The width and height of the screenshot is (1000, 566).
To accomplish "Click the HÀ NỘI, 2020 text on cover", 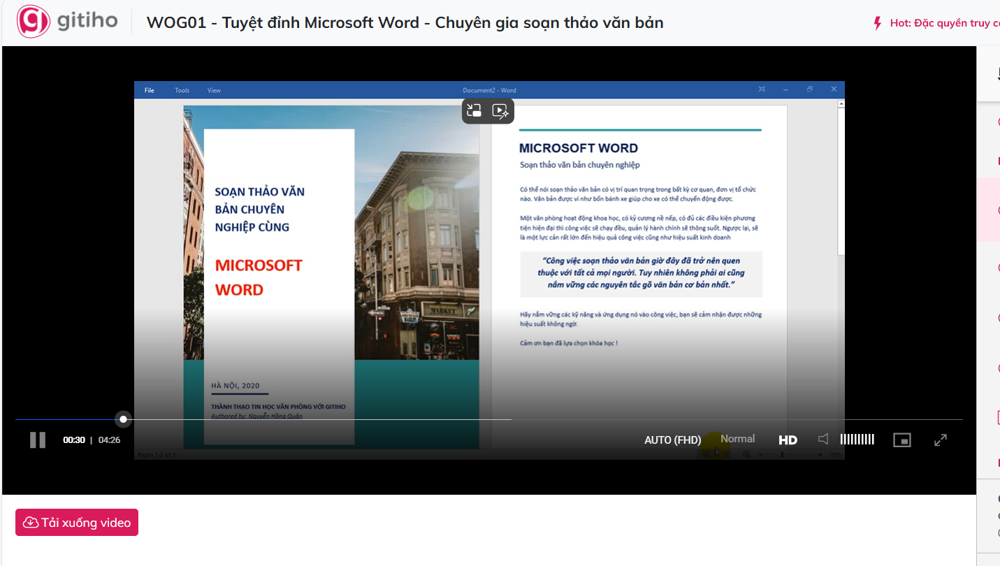I will click(x=235, y=386).
